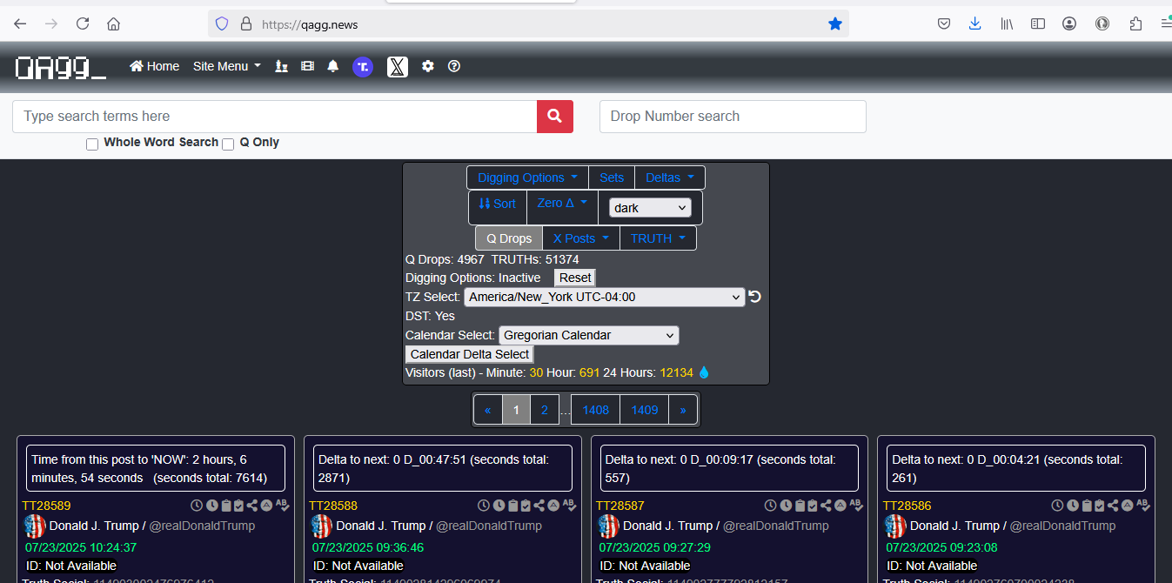Reset timezone with the circular arrow icon

coord(755,297)
